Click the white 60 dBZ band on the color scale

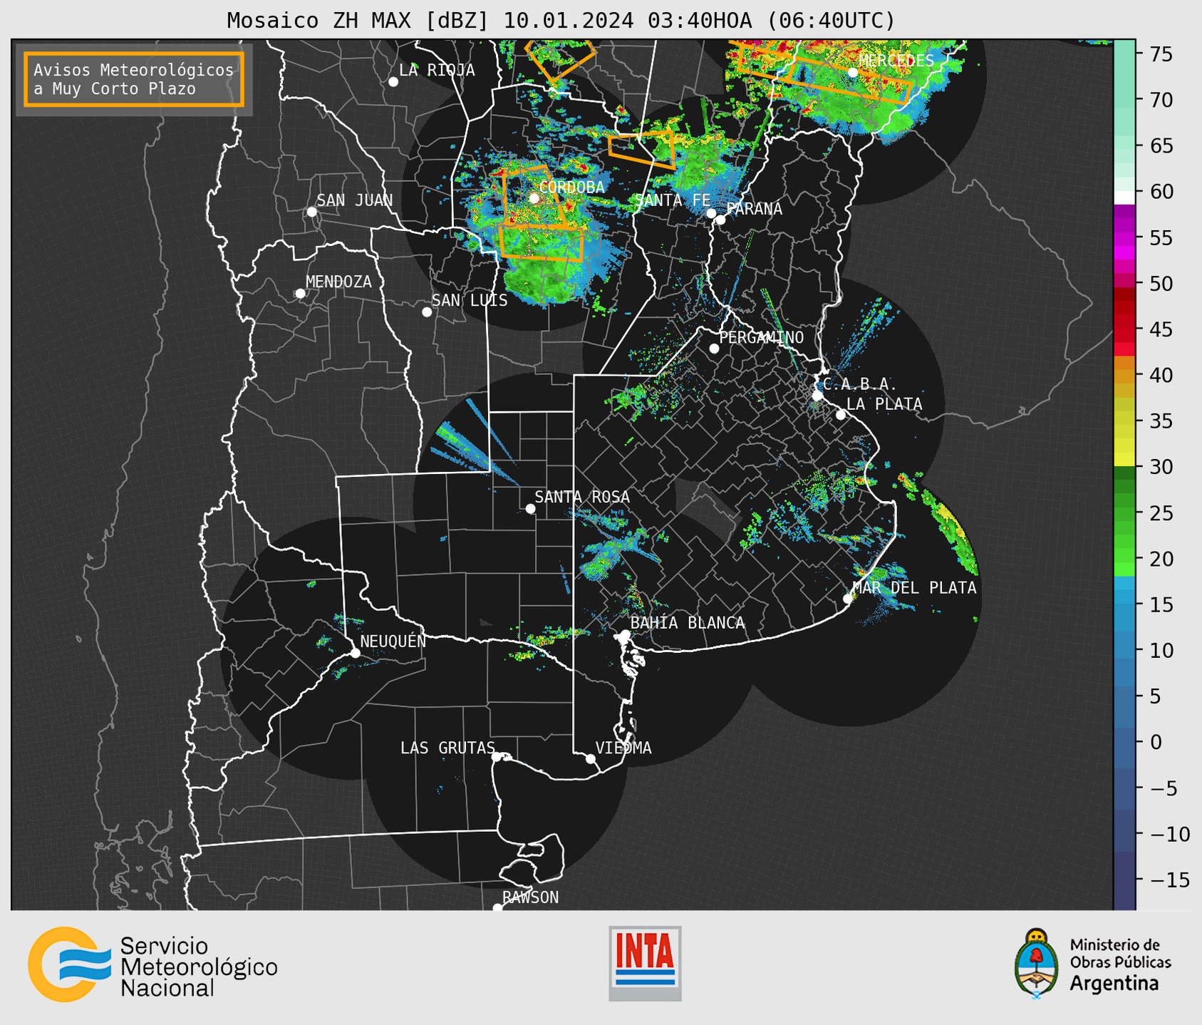click(x=1124, y=197)
